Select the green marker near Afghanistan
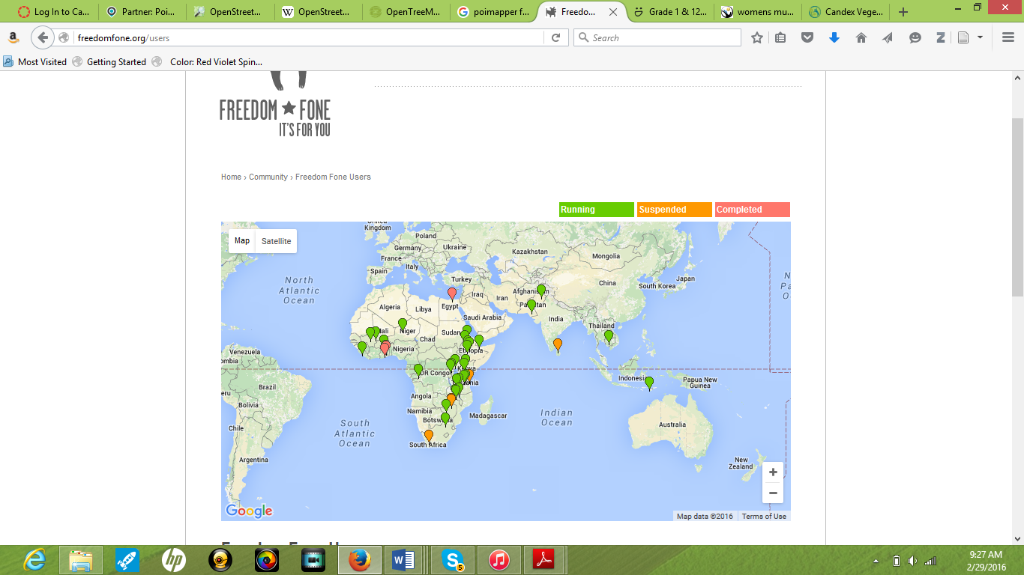The height and width of the screenshot is (575, 1024). coord(541,290)
